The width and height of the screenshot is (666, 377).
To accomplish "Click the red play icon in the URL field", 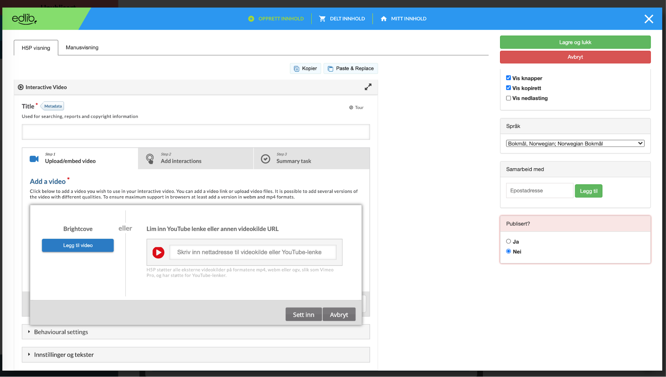I will 158,253.
